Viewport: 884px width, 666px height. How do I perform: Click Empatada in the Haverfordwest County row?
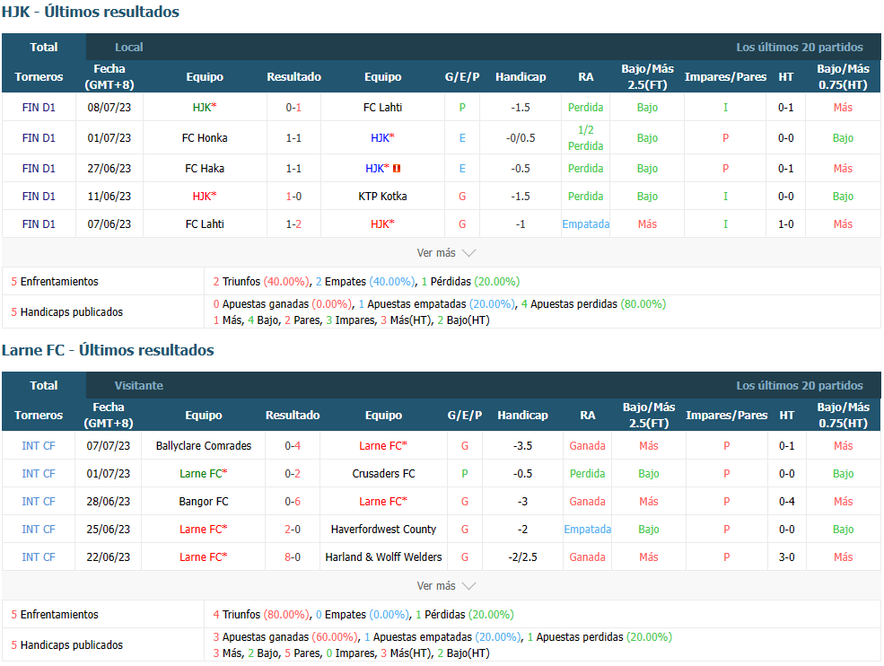(588, 530)
